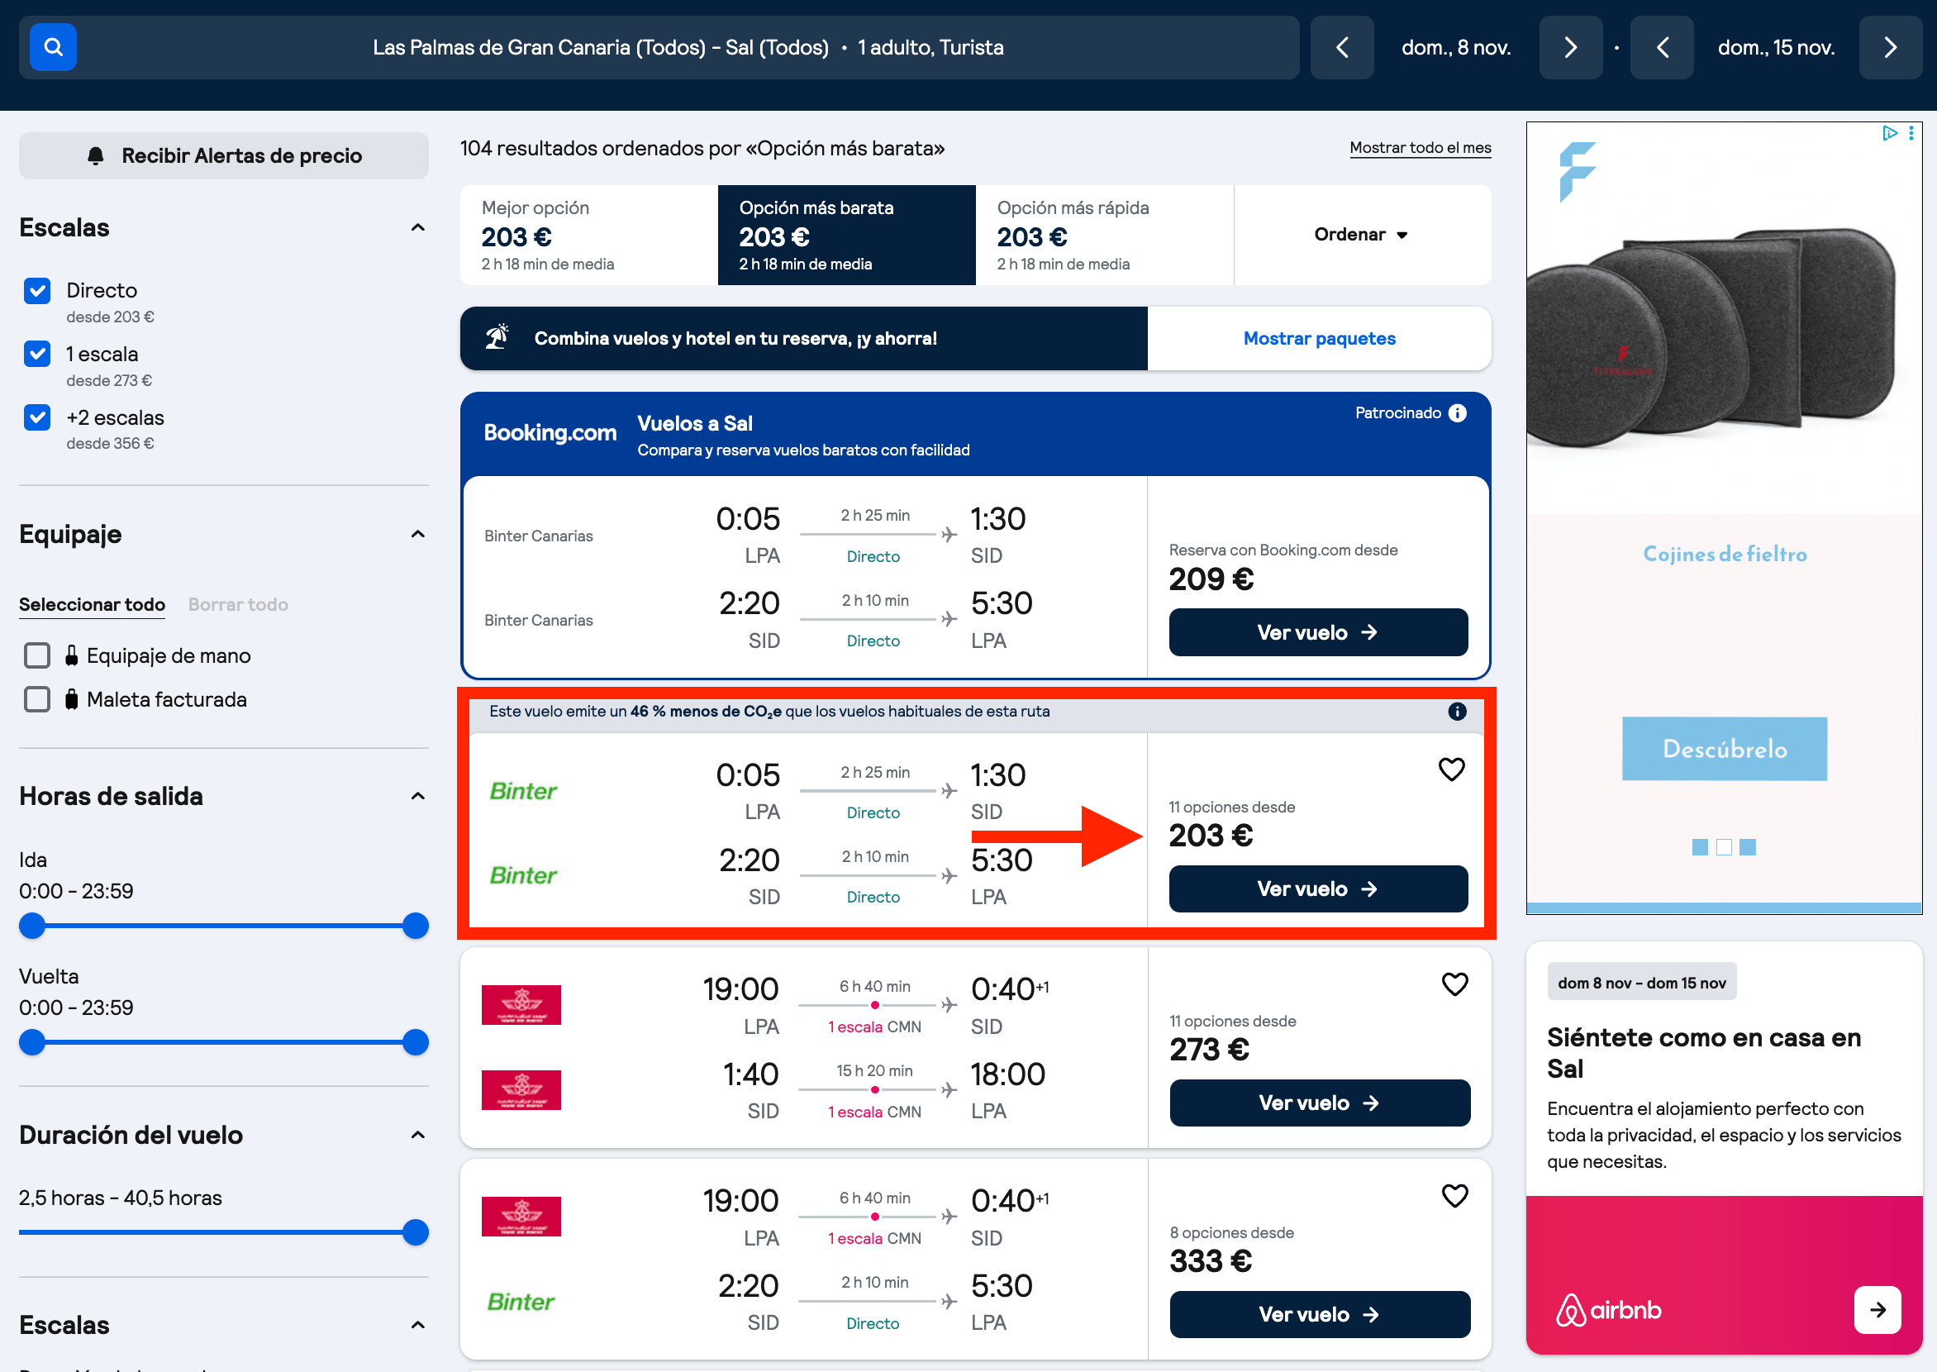Image resolution: width=1937 pixels, height=1372 pixels.
Task: Select the Opción más barata tab
Action: click(846, 235)
